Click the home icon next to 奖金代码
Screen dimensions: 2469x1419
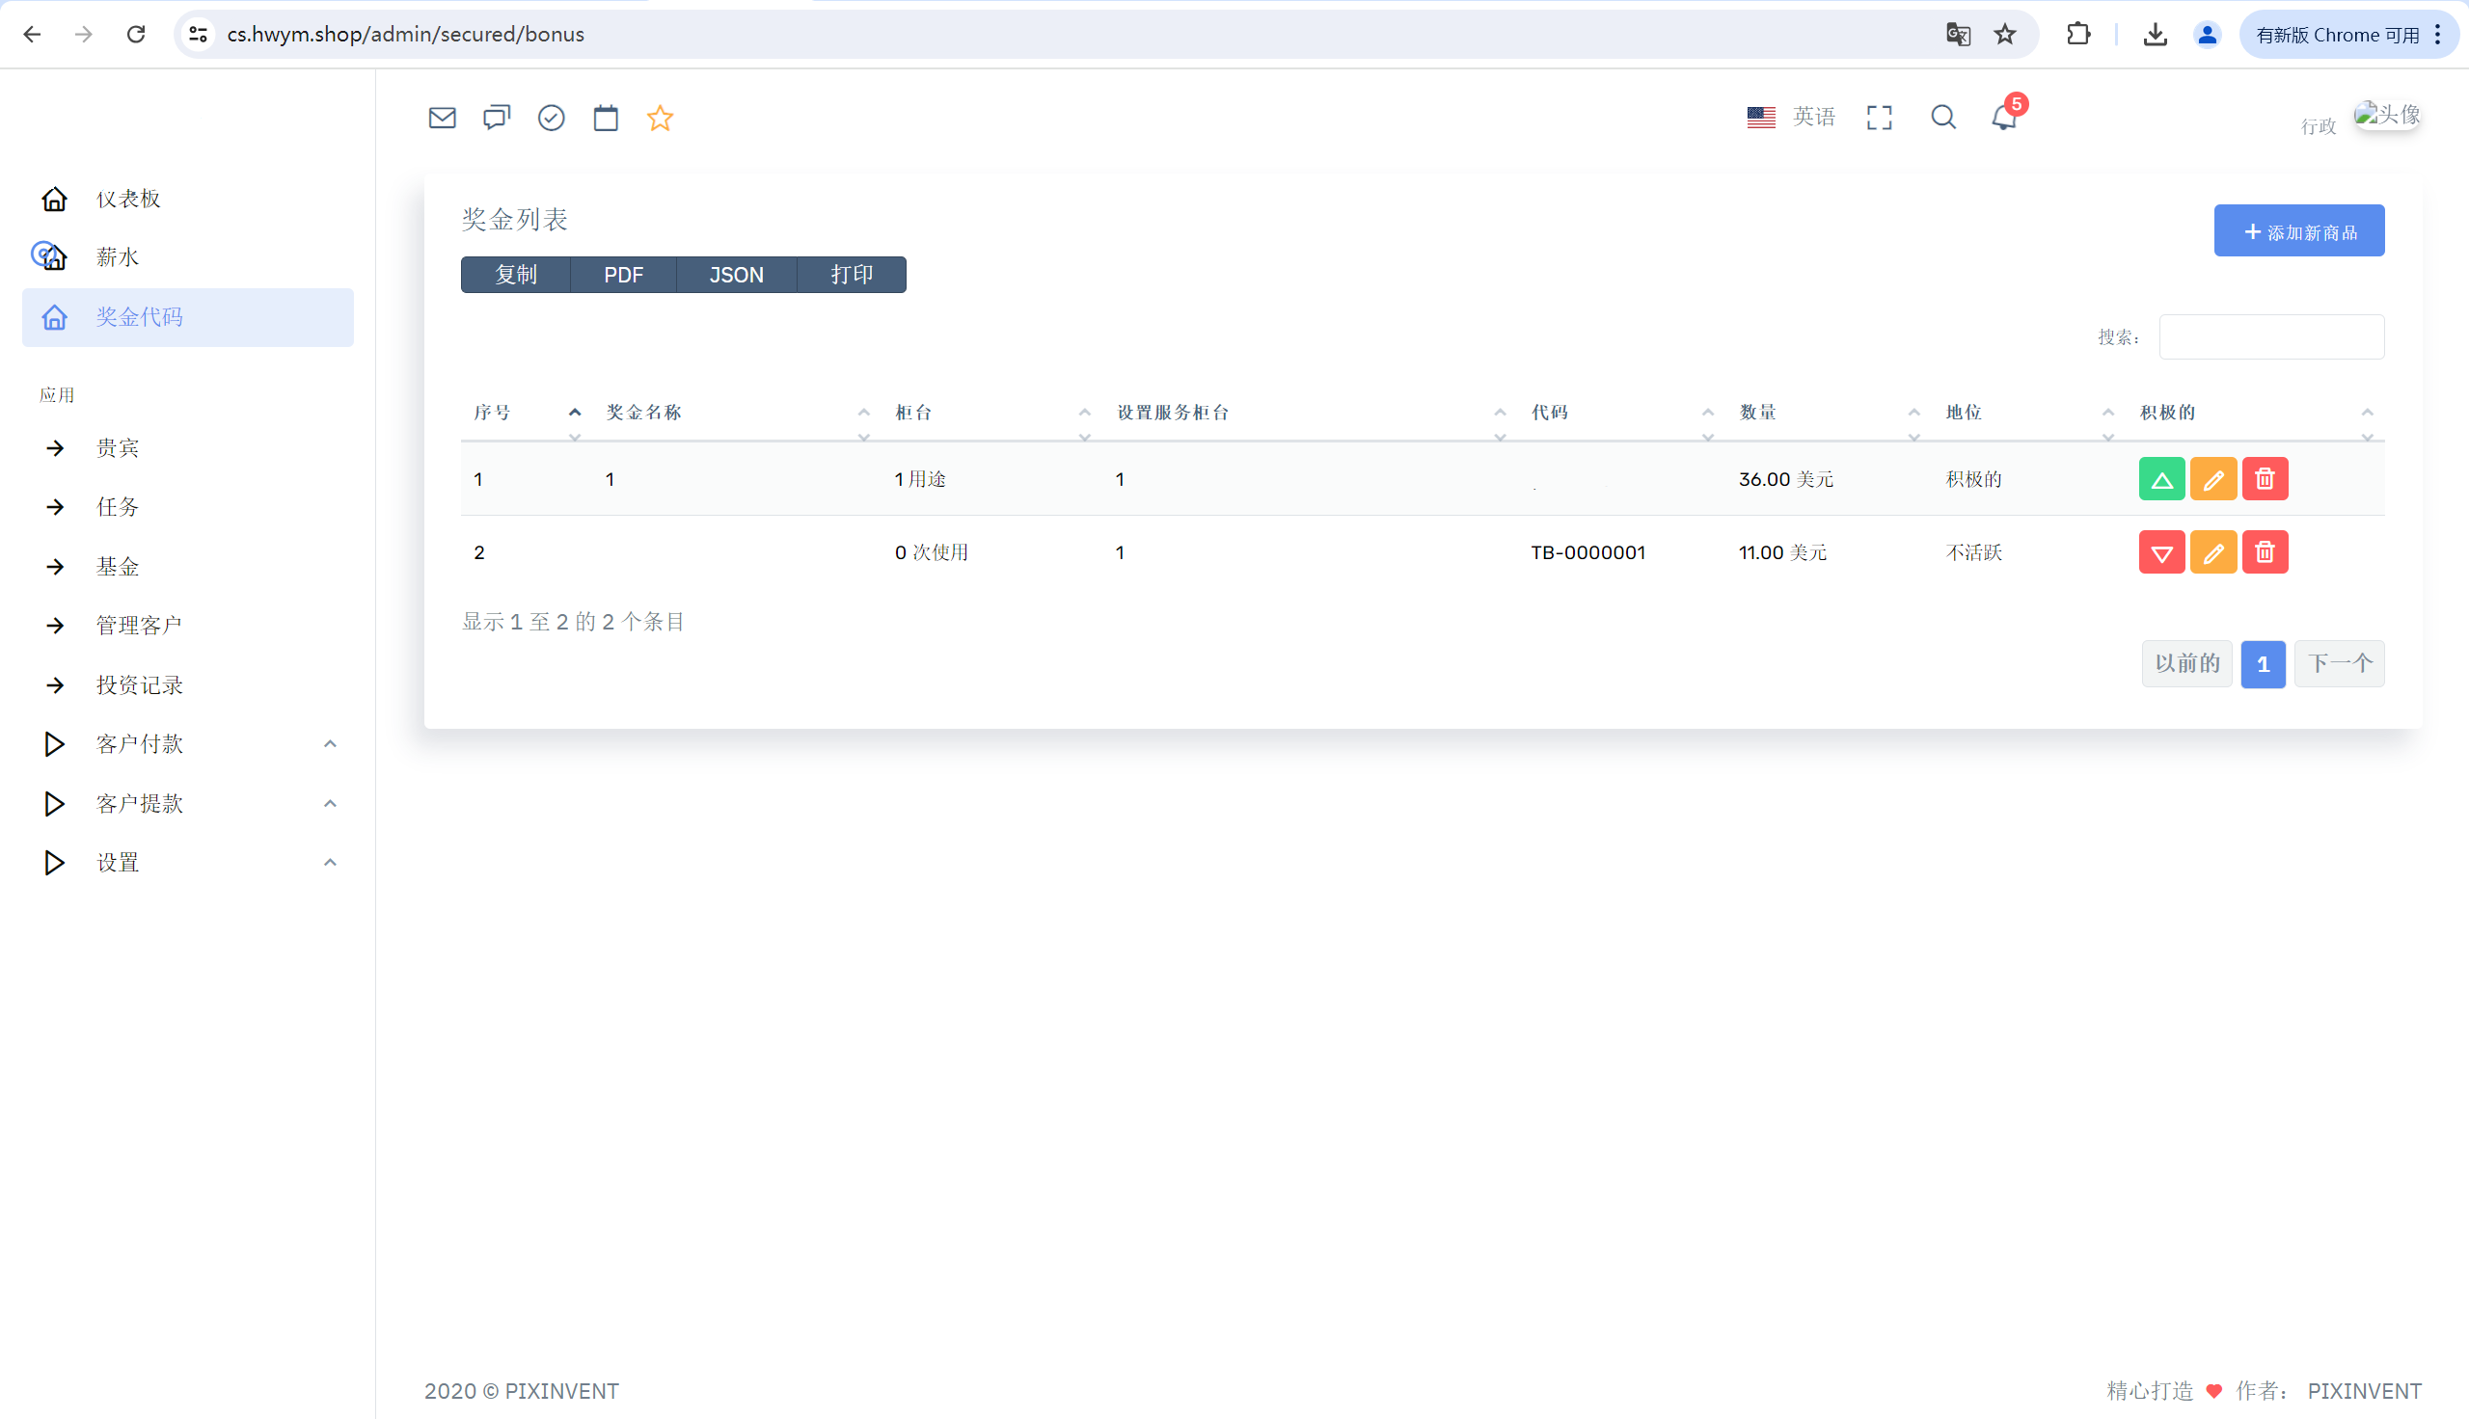pyautogui.click(x=55, y=317)
